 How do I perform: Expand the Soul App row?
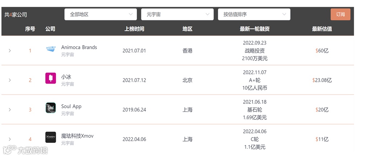[9, 110]
